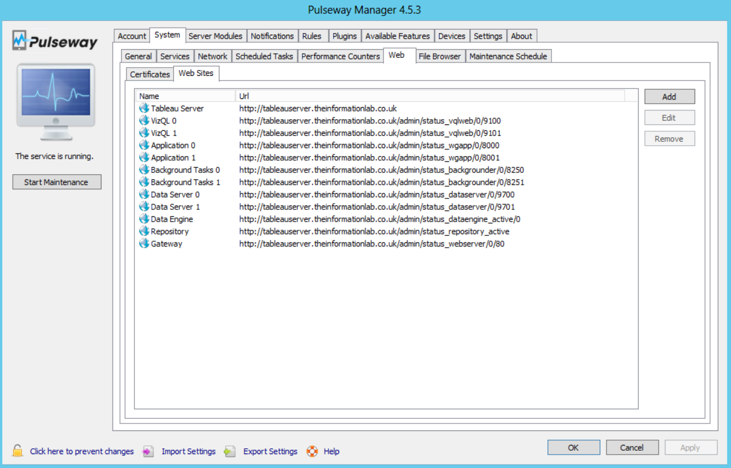
Task: Switch to the Services sub-tab
Action: 175,56
